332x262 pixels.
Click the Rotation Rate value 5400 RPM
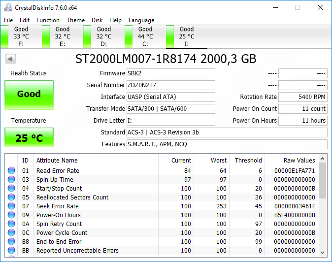point(303,97)
